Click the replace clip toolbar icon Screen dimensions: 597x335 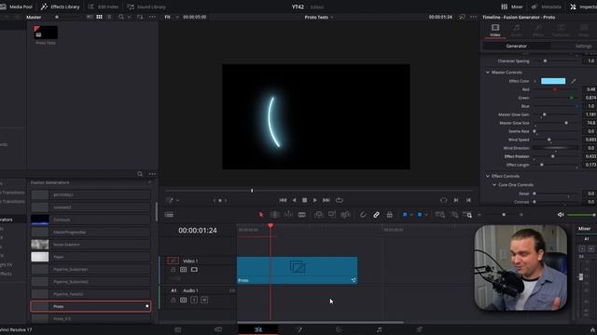(x=345, y=215)
